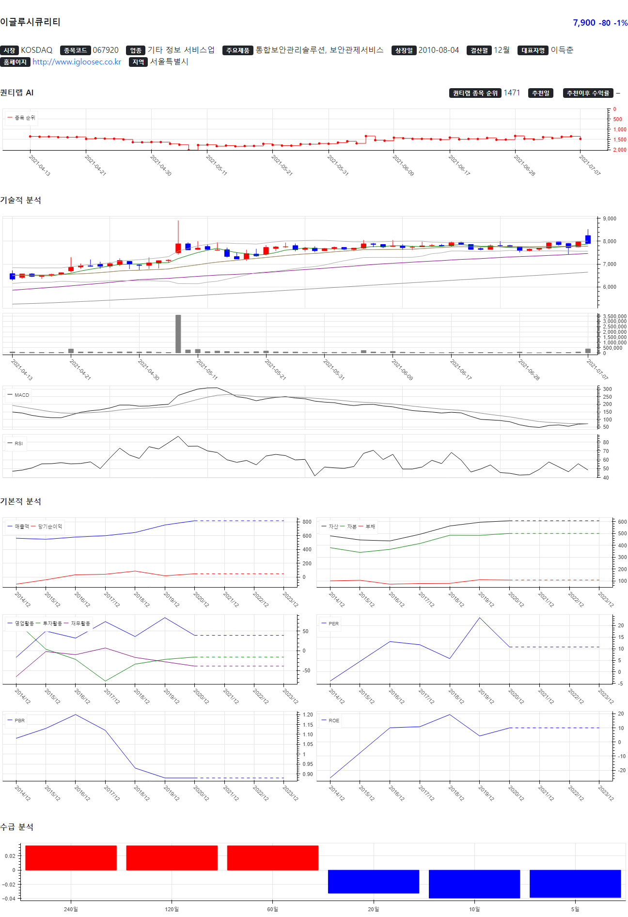Click the blue 10일 supply bar
The image size is (628, 917).
point(474,884)
